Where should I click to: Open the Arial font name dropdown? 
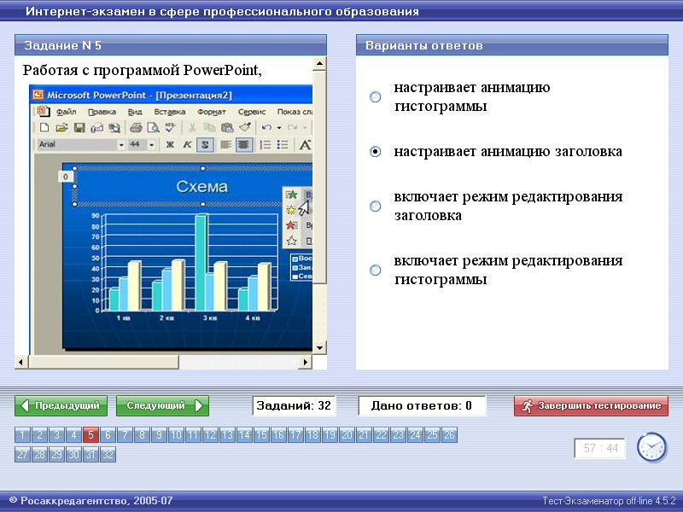pyautogui.click(x=121, y=144)
